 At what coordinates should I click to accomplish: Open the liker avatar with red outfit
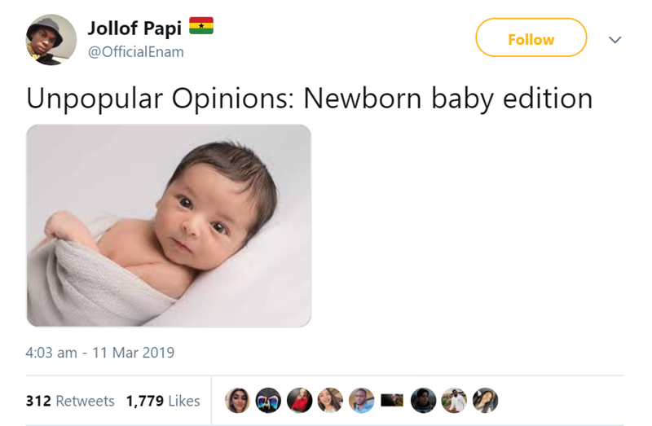point(299,400)
